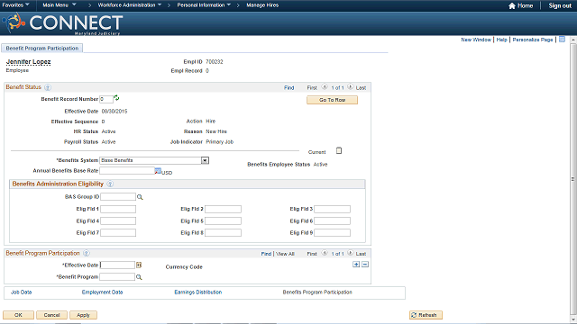Click the Apply button
The width and height of the screenshot is (577, 324).
83,315
